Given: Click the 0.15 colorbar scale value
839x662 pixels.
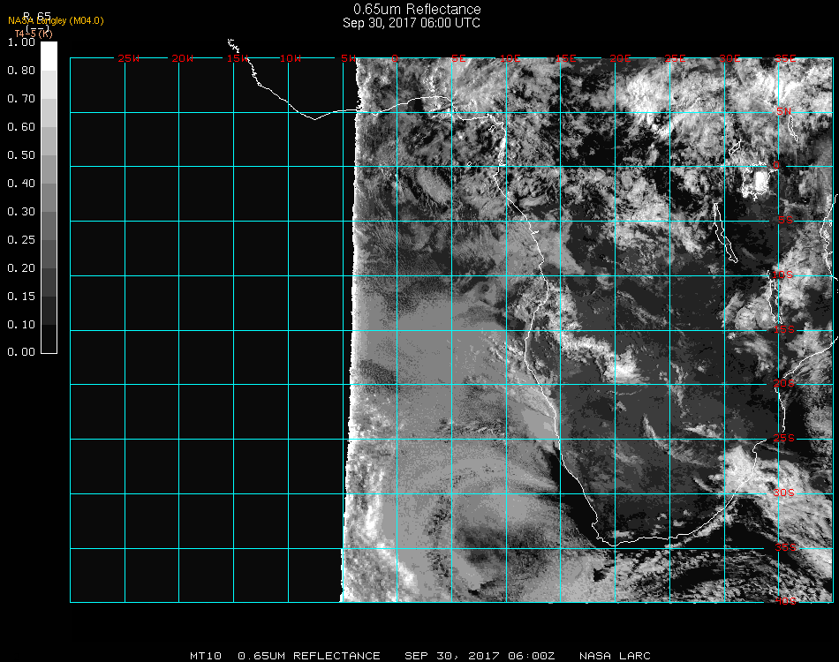Looking at the screenshot, I should click(21, 297).
